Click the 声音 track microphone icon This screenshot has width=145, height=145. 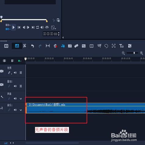coord(2,97)
